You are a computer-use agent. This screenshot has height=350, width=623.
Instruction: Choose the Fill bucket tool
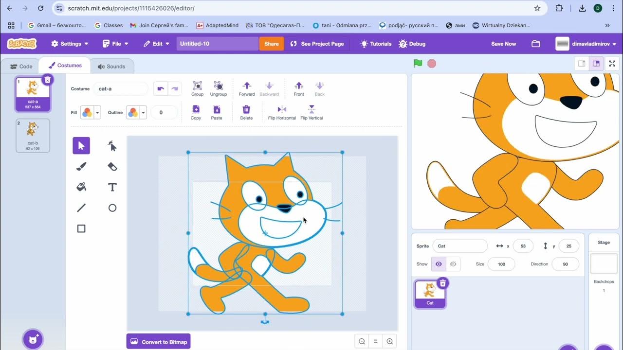pyautogui.click(x=81, y=187)
